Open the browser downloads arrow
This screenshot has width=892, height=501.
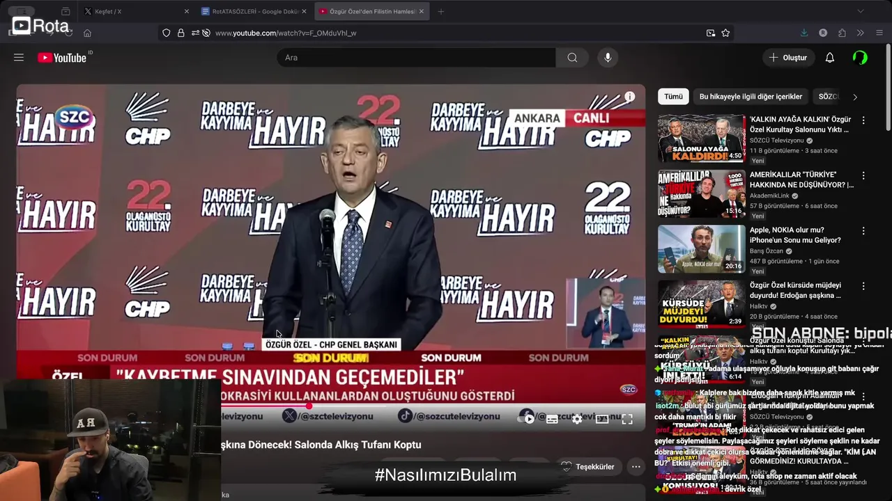(x=803, y=33)
